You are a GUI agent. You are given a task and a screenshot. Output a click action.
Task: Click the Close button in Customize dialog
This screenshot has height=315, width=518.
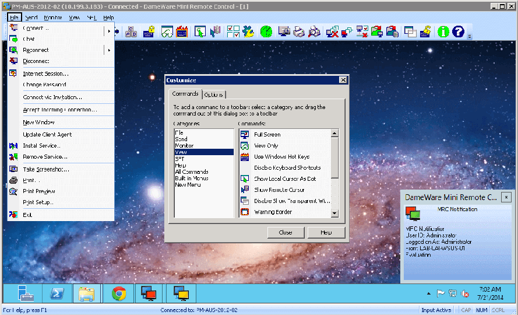(x=286, y=233)
